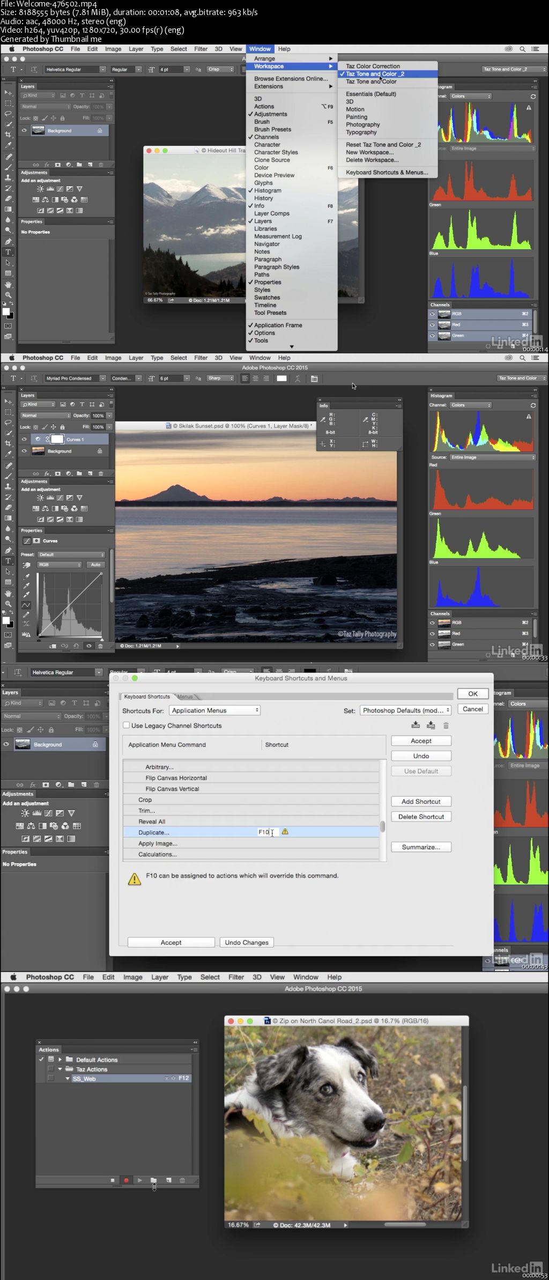
Task: Uncheck the Default Actions set checkmark
Action: (x=41, y=1060)
